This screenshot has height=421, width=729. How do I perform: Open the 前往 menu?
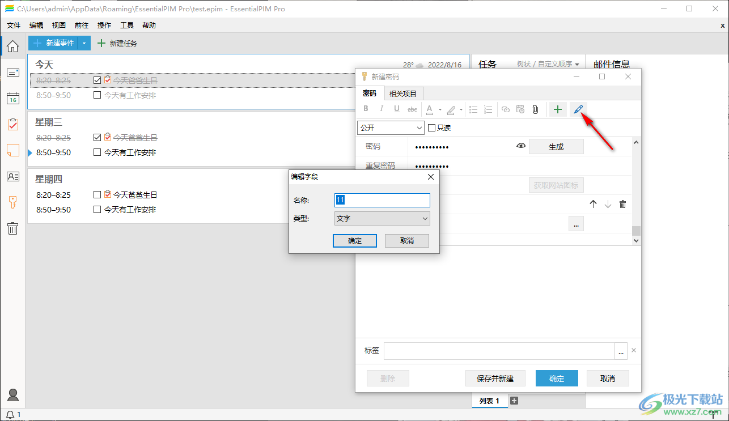pyautogui.click(x=82, y=25)
